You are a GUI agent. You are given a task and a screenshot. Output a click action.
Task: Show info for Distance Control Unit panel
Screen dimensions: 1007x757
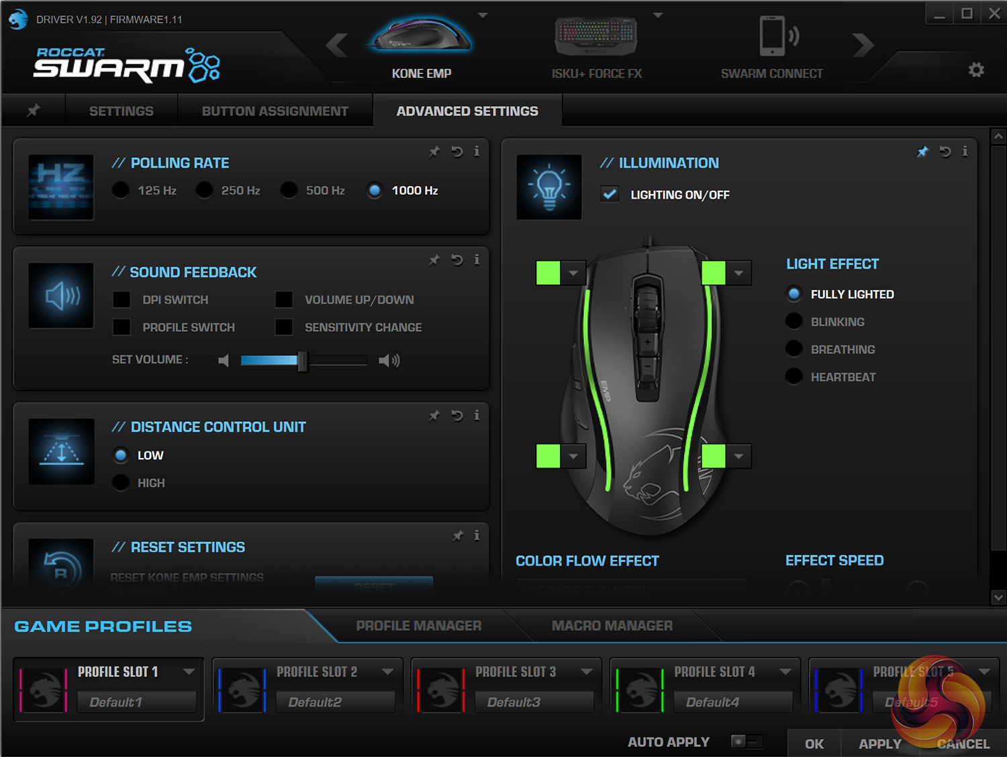[x=477, y=416]
